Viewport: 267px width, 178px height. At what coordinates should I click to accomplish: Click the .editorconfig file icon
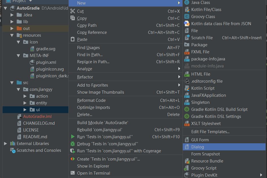tap(187, 81)
